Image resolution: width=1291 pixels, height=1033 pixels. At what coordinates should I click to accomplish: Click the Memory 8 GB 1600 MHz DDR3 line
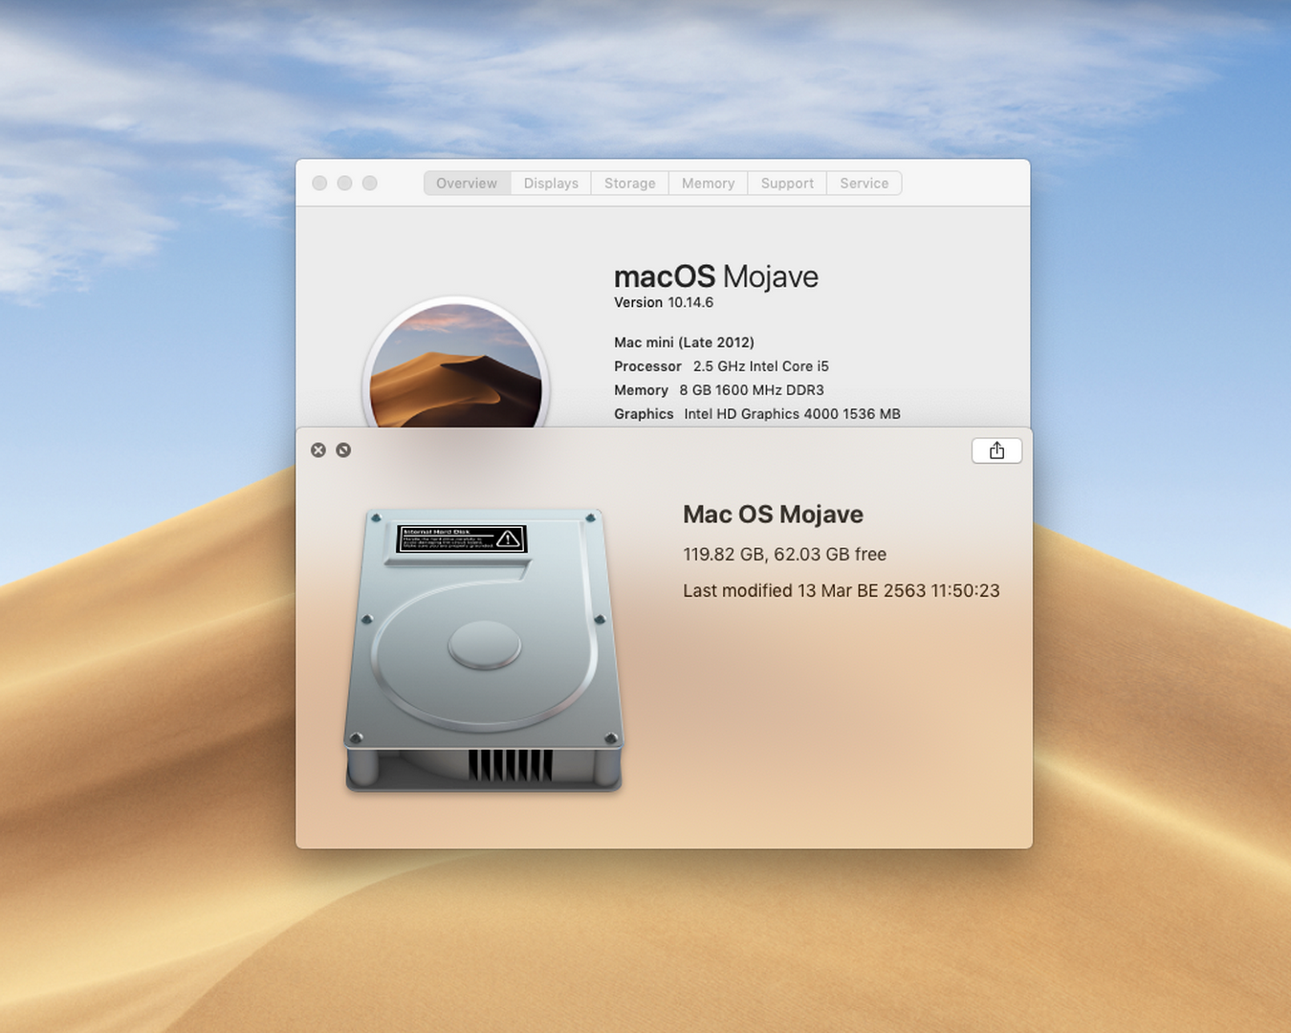tap(719, 390)
